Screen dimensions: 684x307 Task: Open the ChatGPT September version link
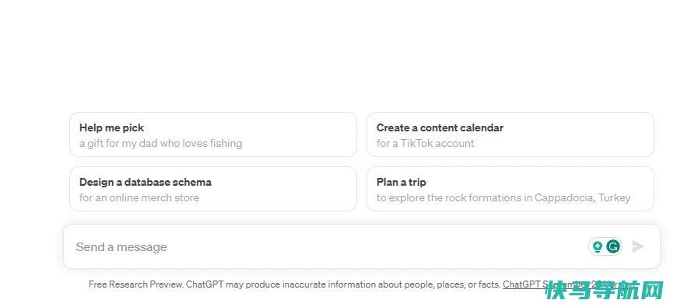(566, 284)
